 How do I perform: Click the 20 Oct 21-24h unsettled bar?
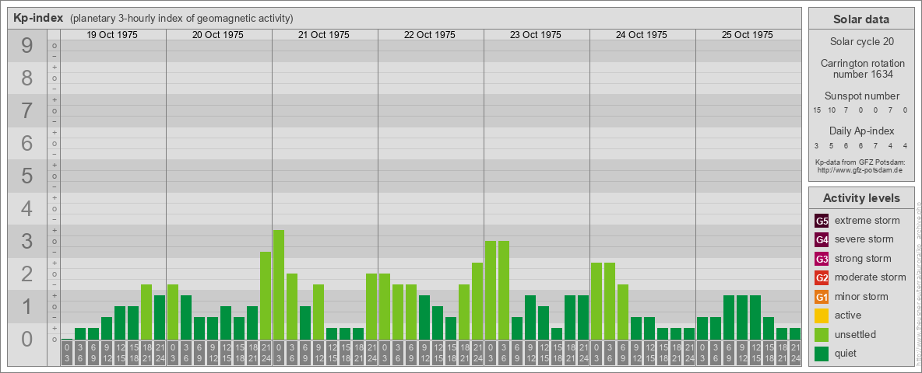click(x=266, y=295)
